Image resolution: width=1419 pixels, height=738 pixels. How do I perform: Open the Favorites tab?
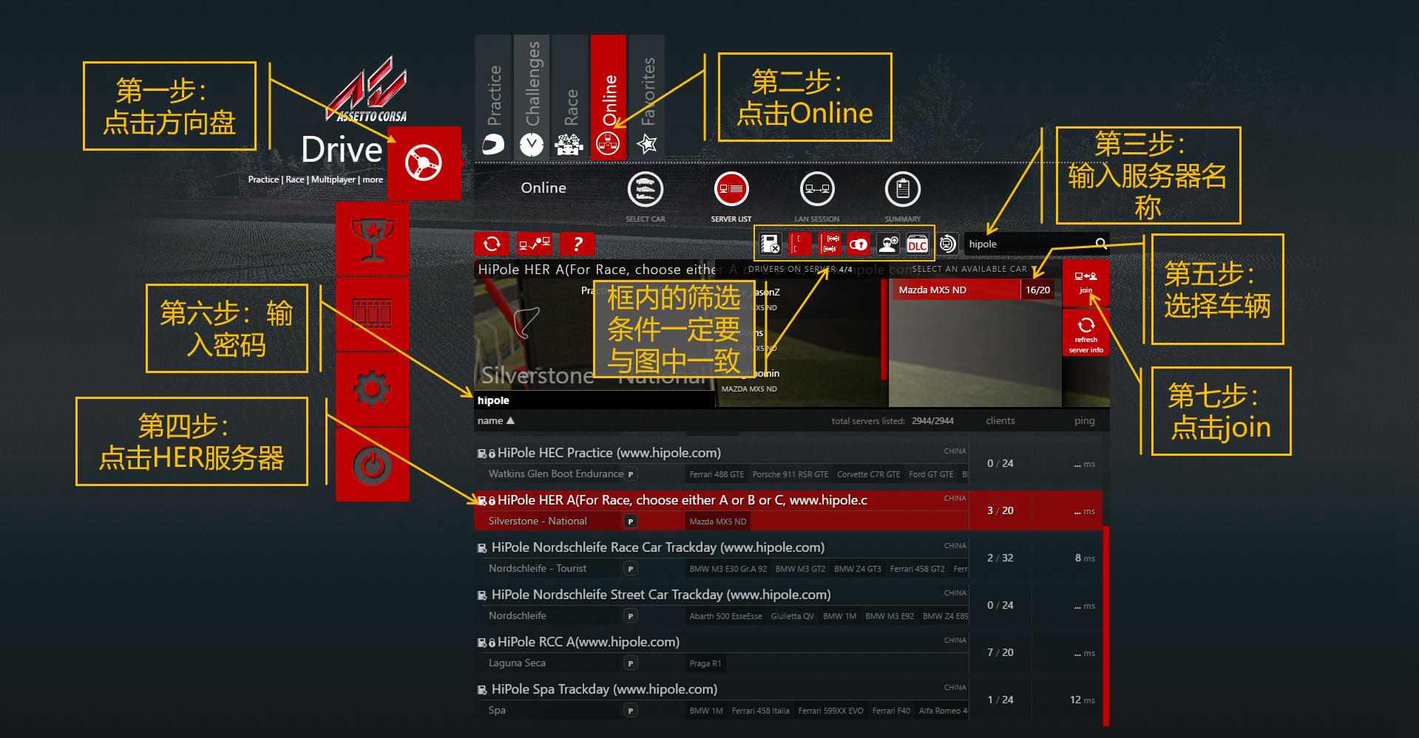tap(647, 97)
